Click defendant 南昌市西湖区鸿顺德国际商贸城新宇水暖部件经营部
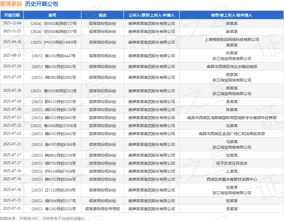Image resolution: width=284 pixels, height=221 pixels. [x=232, y=118]
